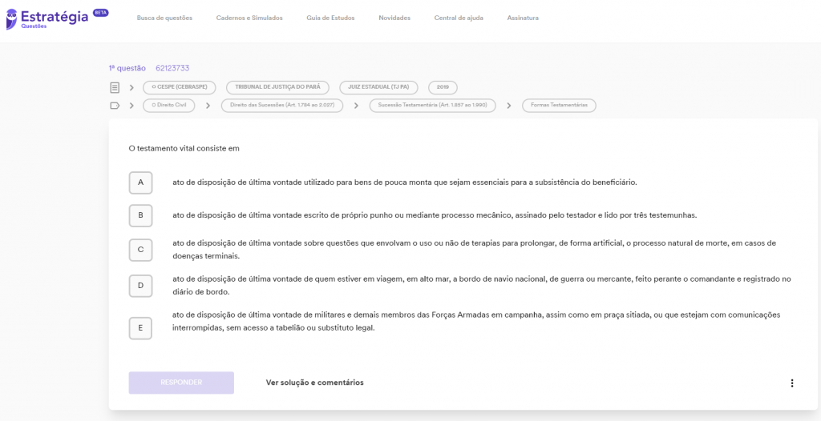Image resolution: width=821 pixels, height=421 pixels.
Task: Open the Novidades page
Action: coord(394,18)
